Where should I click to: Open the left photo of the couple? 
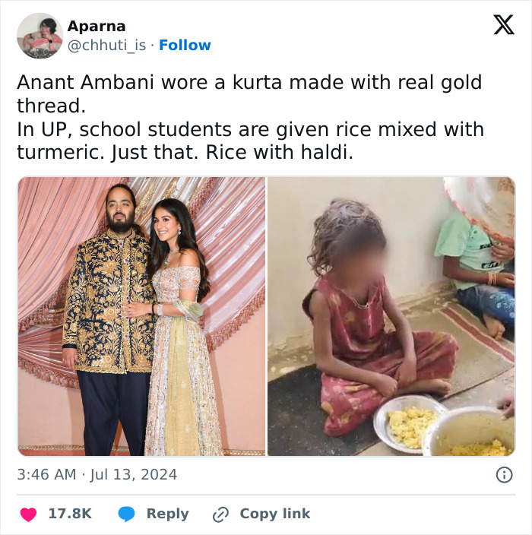click(141, 316)
